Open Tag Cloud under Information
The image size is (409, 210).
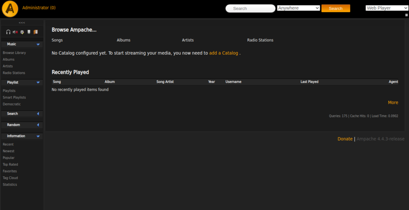coord(10,178)
